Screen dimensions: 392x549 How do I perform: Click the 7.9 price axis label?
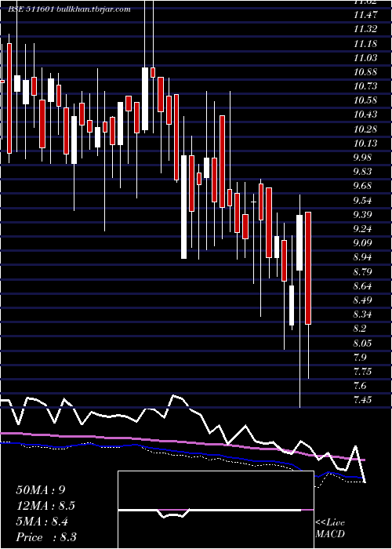[x=361, y=358]
